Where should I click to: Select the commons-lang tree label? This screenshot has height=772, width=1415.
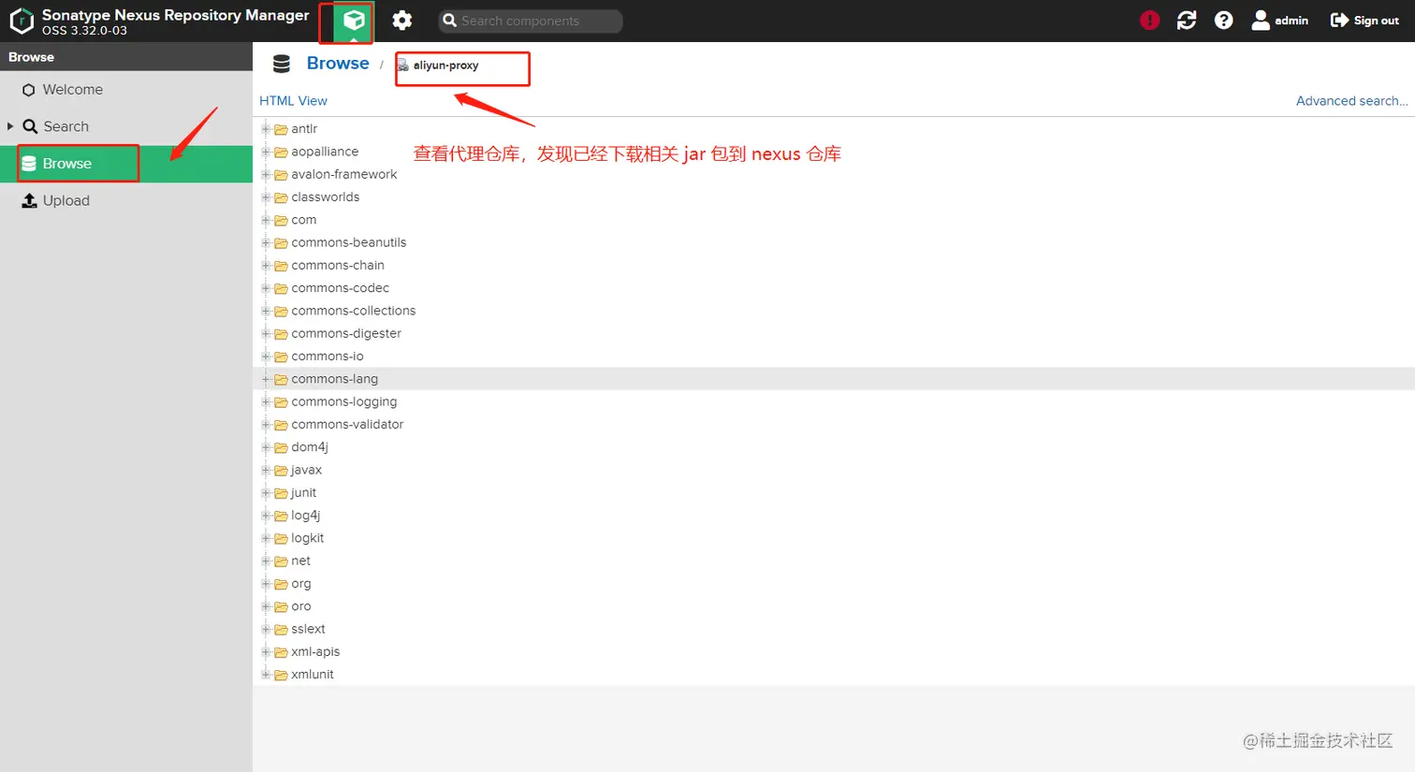[335, 379]
